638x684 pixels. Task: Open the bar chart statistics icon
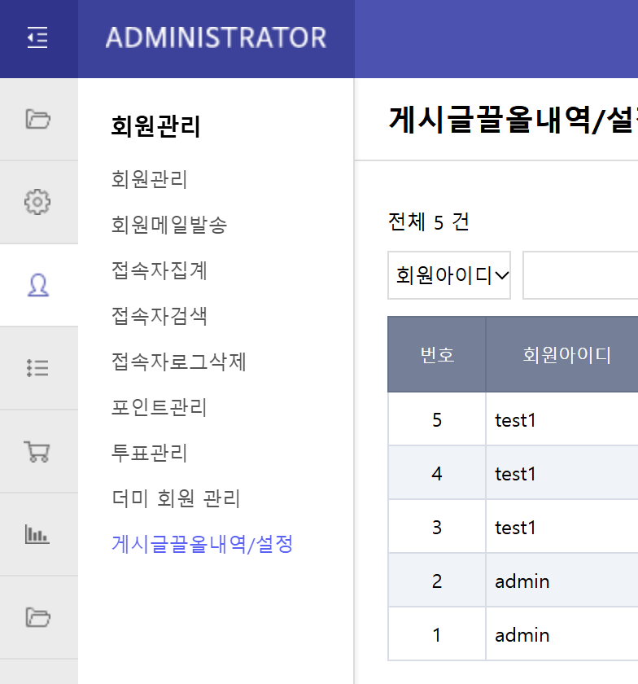coord(37,534)
